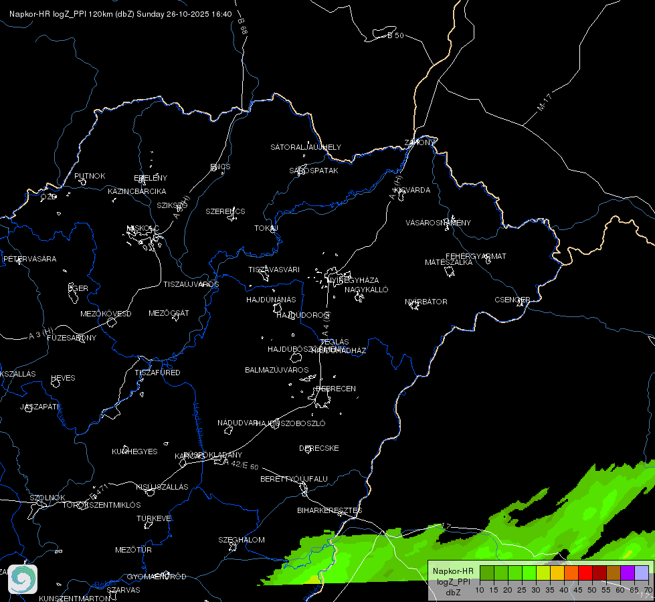Click the lavender 65–70 dBZ legend swatch
Image resolution: width=655 pixels, height=602 pixels.
642,573
